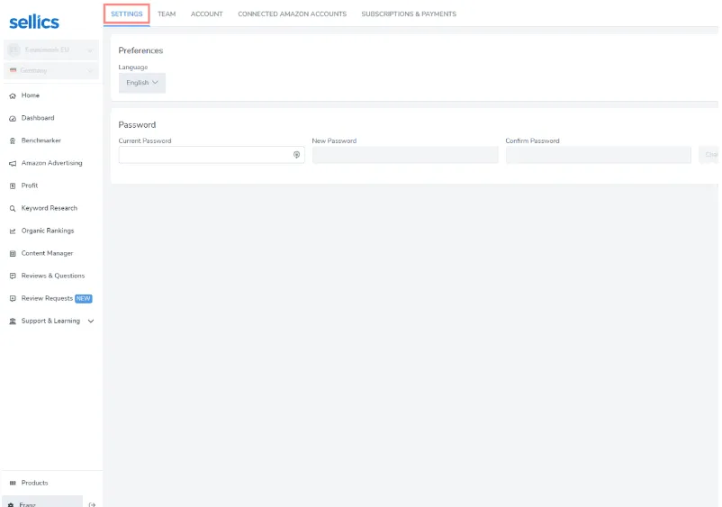Click the Sellics logo
722x507 pixels.
(34, 22)
